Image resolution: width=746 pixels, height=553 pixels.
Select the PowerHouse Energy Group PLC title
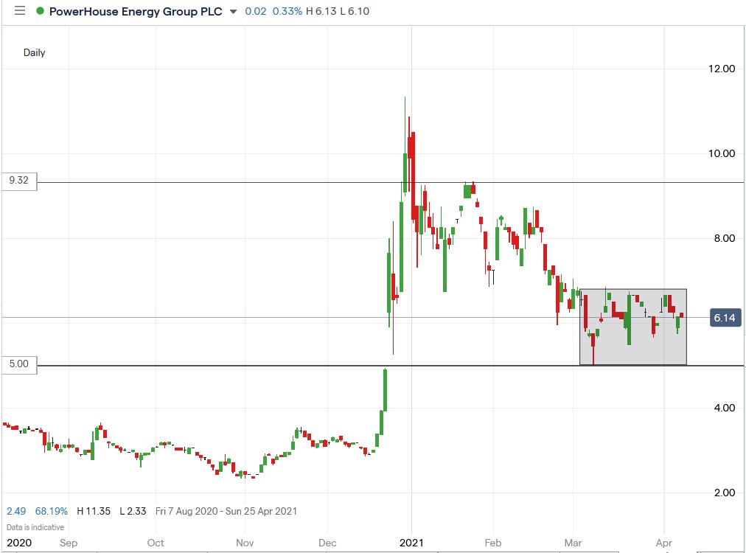pos(133,11)
